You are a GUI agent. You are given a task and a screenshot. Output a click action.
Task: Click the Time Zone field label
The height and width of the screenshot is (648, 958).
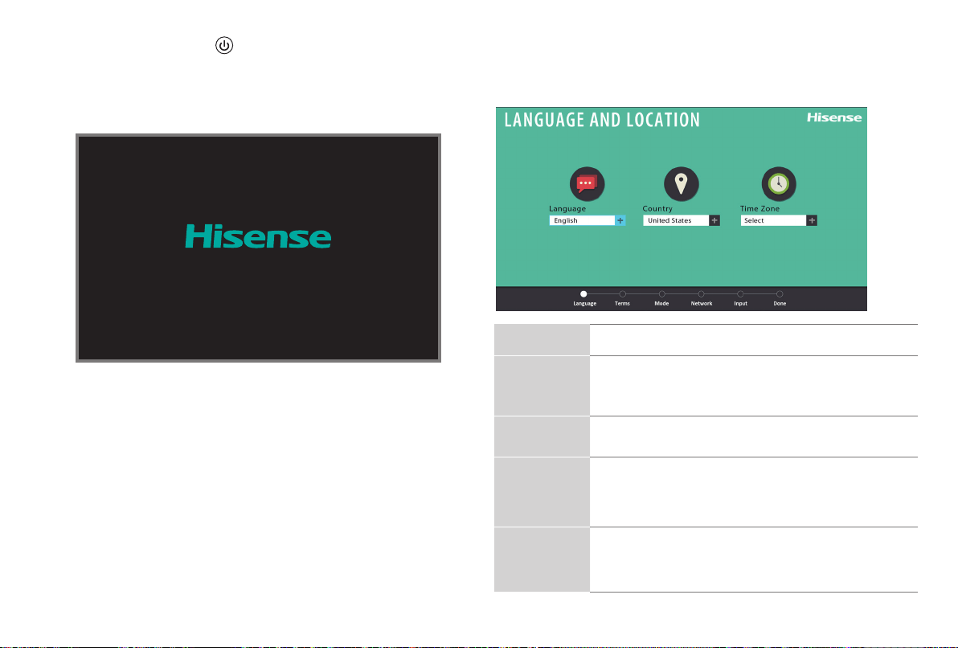[x=759, y=208]
